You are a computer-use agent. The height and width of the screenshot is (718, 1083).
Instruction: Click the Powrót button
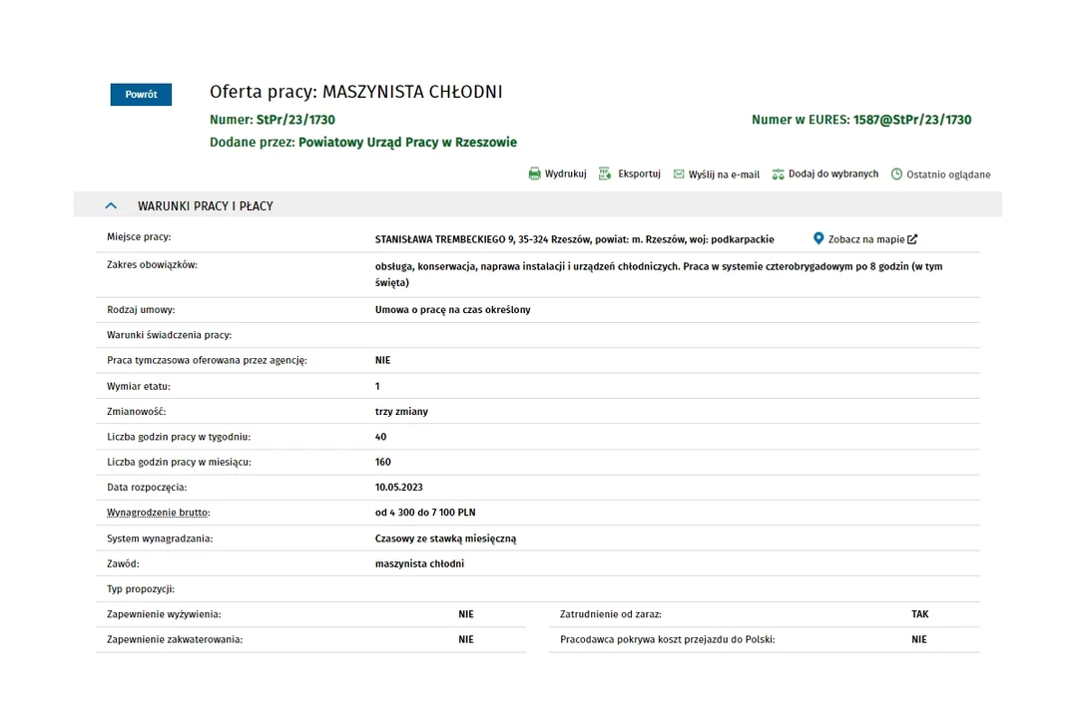click(x=141, y=95)
